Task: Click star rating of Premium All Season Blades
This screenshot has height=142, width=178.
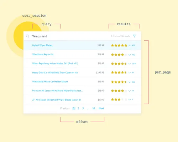Action: click(119, 91)
